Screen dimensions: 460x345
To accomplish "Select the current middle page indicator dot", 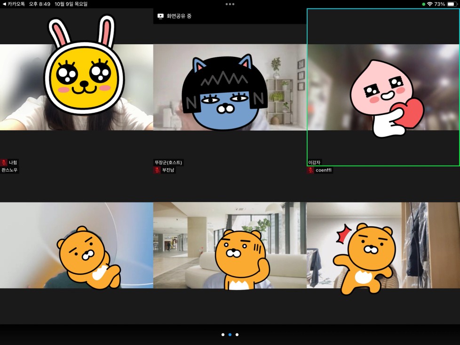I will pyautogui.click(x=230, y=335).
